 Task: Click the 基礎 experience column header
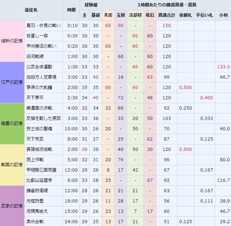coord(95,15)
